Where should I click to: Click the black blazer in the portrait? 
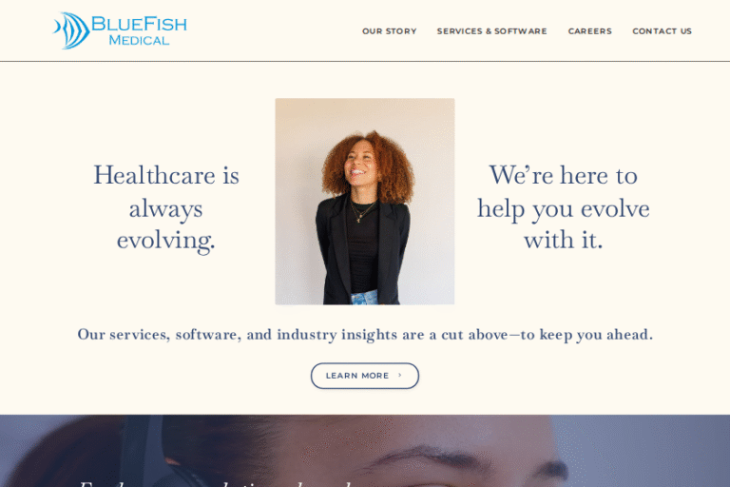(362, 252)
